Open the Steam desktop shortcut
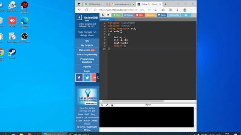This screenshot has width=241, height=135. pos(12,54)
